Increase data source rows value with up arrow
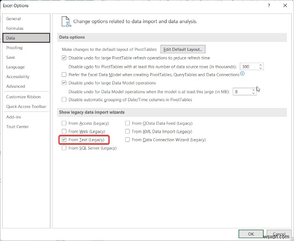Image resolution: width=294 pixels, height=241 pixels. [x=260, y=65]
